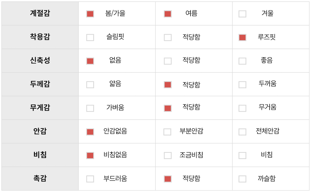Tick the 슬림핏 checkbox
The width and height of the screenshot is (312, 192).
90,37
